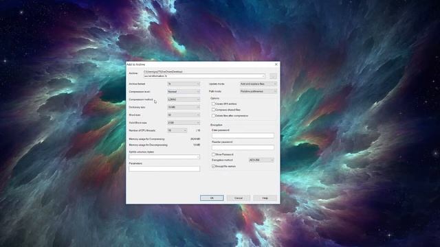This screenshot has width=440, height=247.
Task: Click the Memory usage for Compressing value
Action: [x=195, y=139]
